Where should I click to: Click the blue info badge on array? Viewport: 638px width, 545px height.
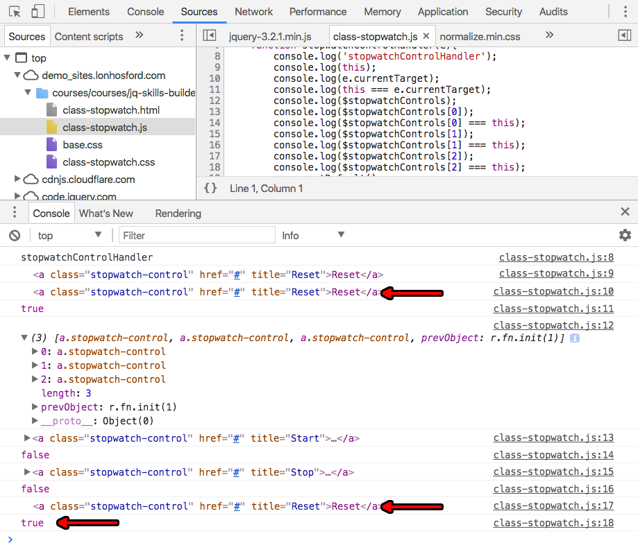[x=575, y=338]
